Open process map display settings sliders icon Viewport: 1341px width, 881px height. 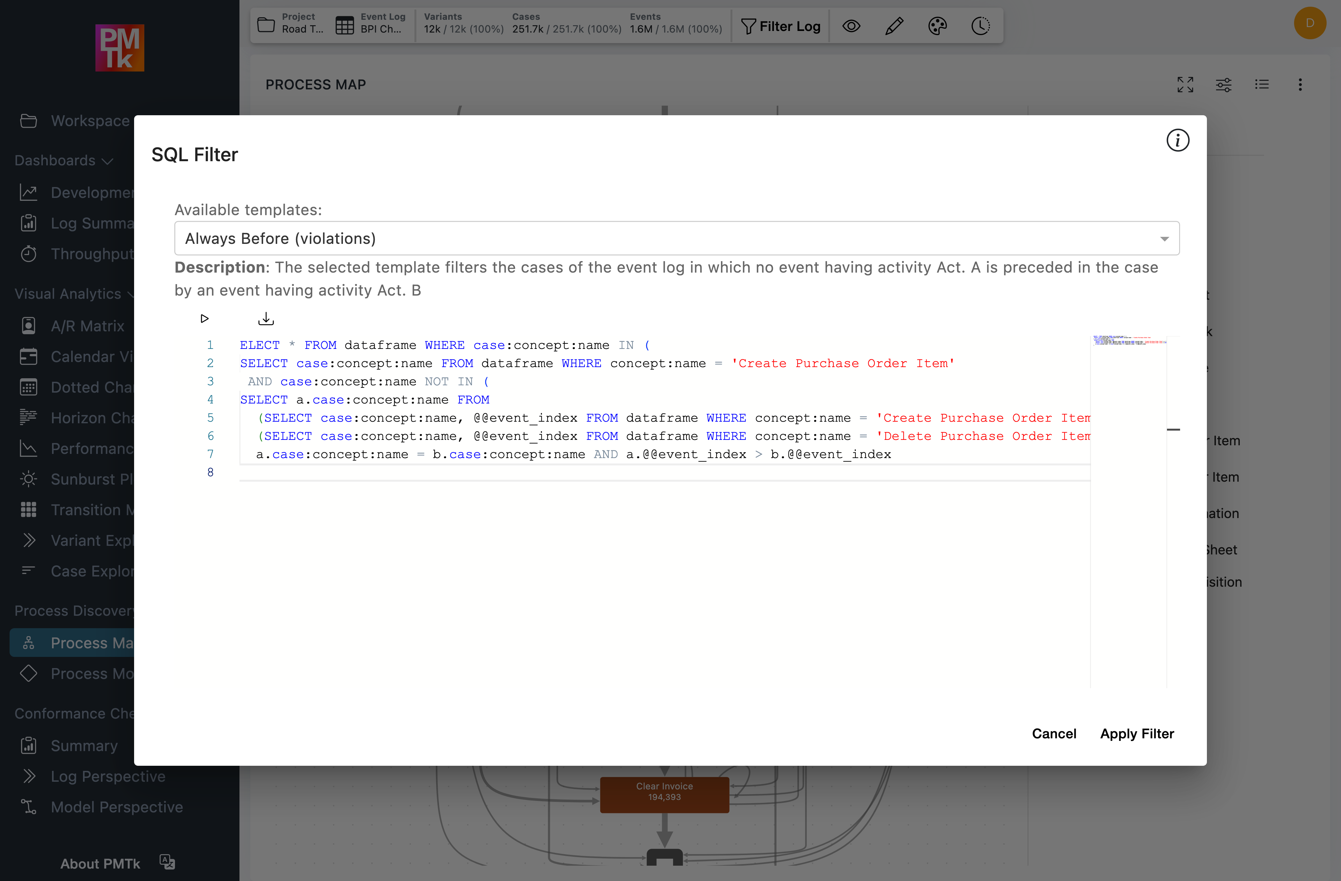pyautogui.click(x=1224, y=85)
